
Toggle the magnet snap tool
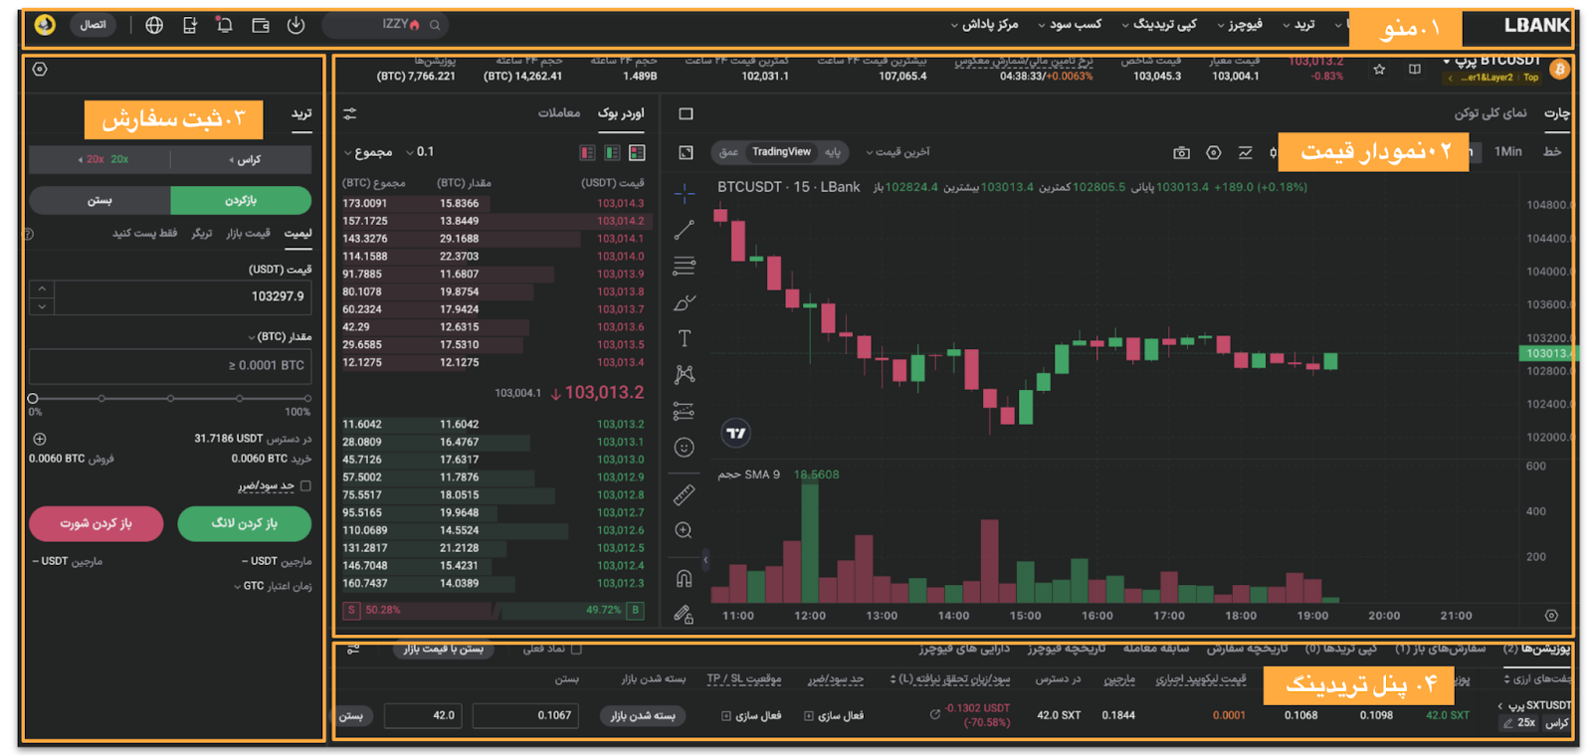684,578
